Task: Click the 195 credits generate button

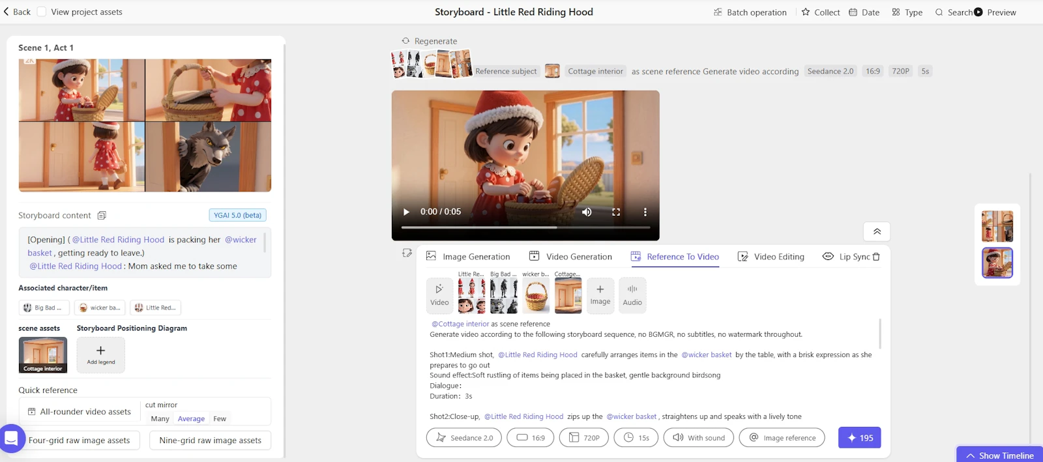Action: tap(860, 438)
